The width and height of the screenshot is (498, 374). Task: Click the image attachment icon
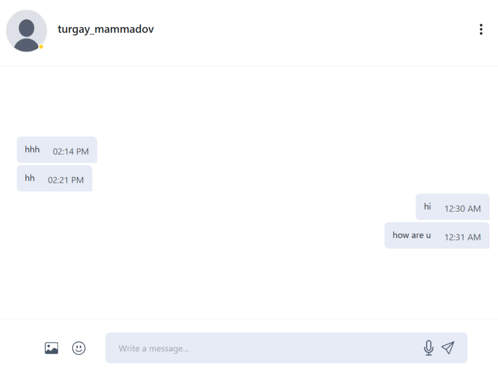pos(51,348)
